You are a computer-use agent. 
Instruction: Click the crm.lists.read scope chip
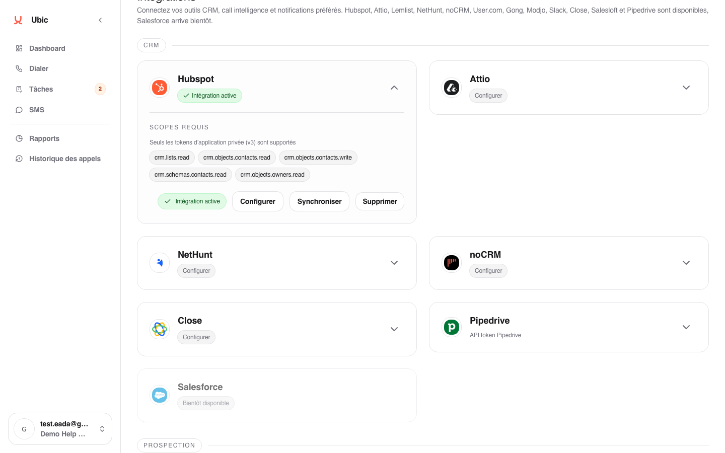[x=172, y=158]
